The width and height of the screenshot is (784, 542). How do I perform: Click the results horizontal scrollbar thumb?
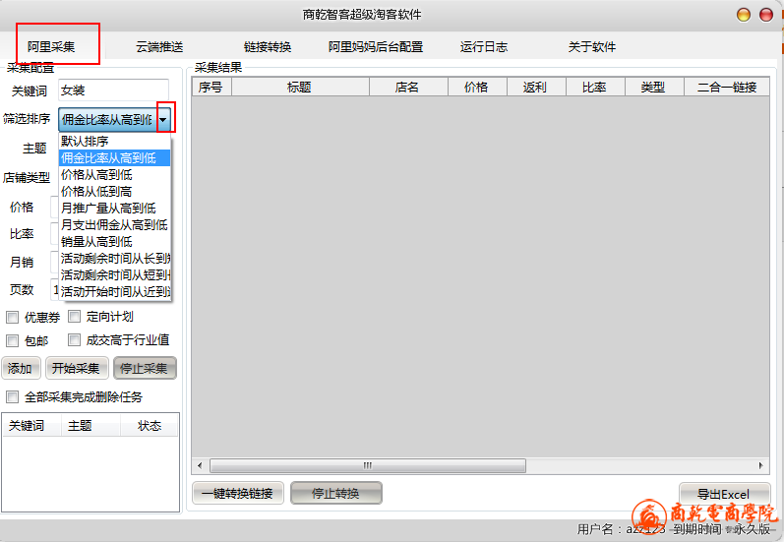(x=368, y=465)
